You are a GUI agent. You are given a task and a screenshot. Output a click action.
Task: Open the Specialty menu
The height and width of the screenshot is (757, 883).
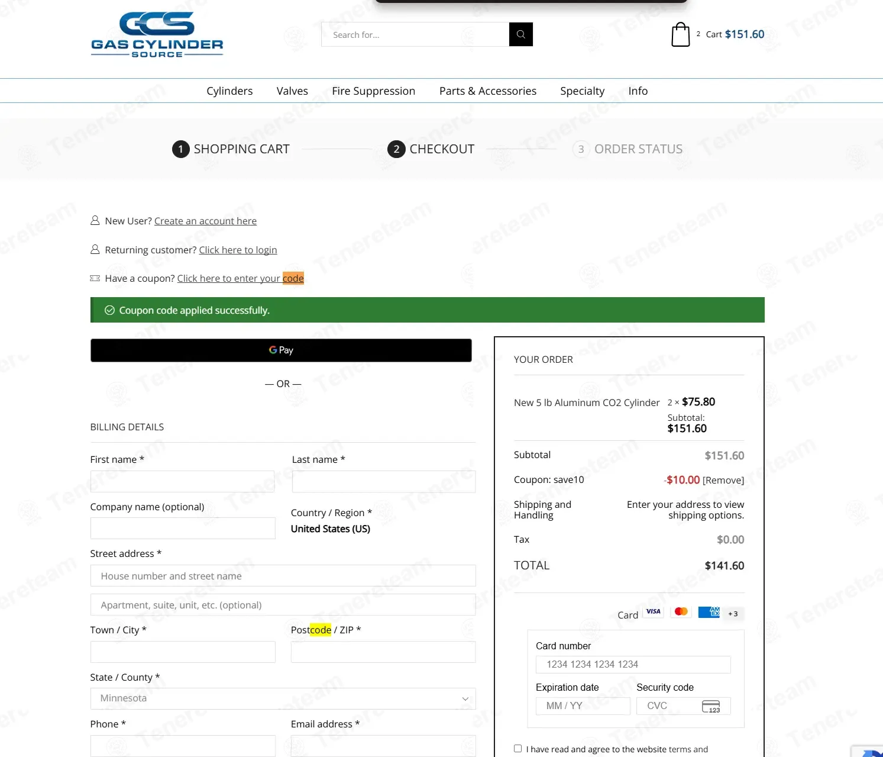pyautogui.click(x=583, y=91)
